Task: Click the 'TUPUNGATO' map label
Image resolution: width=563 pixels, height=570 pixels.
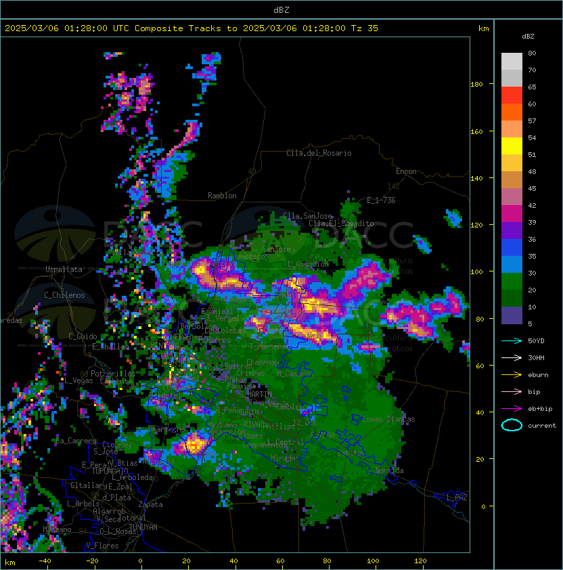Action: (110, 471)
